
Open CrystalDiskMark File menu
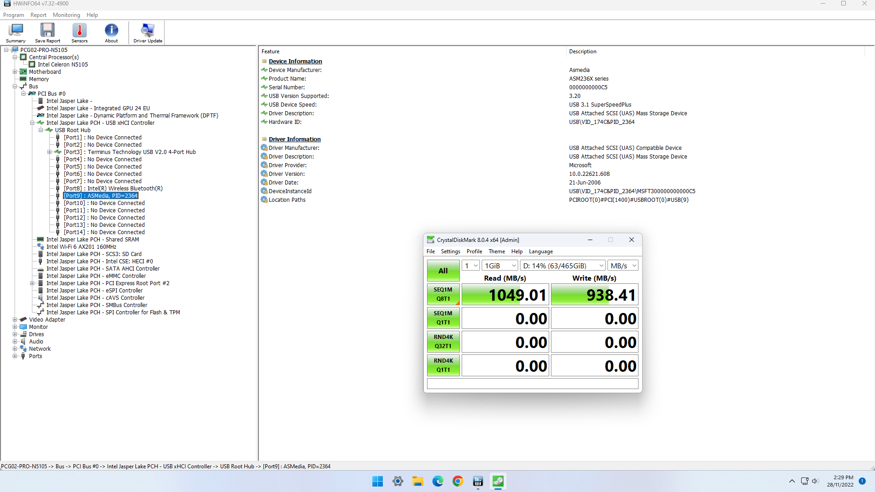431,251
